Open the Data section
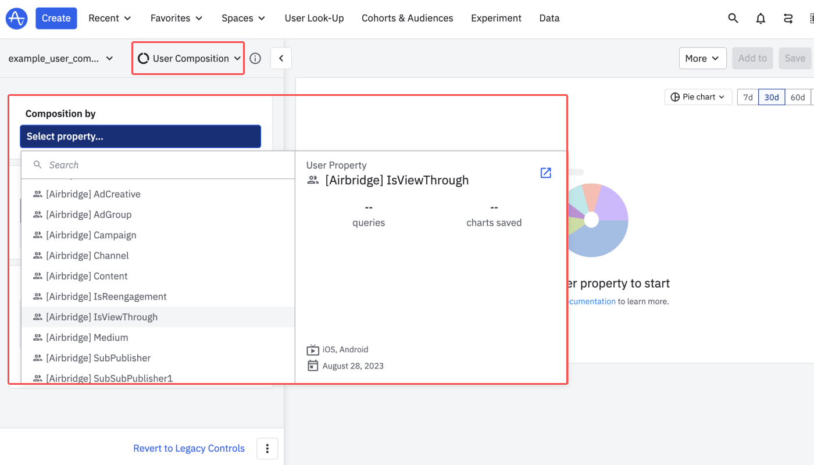This screenshot has width=814, height=465. [x=549, y=18]
